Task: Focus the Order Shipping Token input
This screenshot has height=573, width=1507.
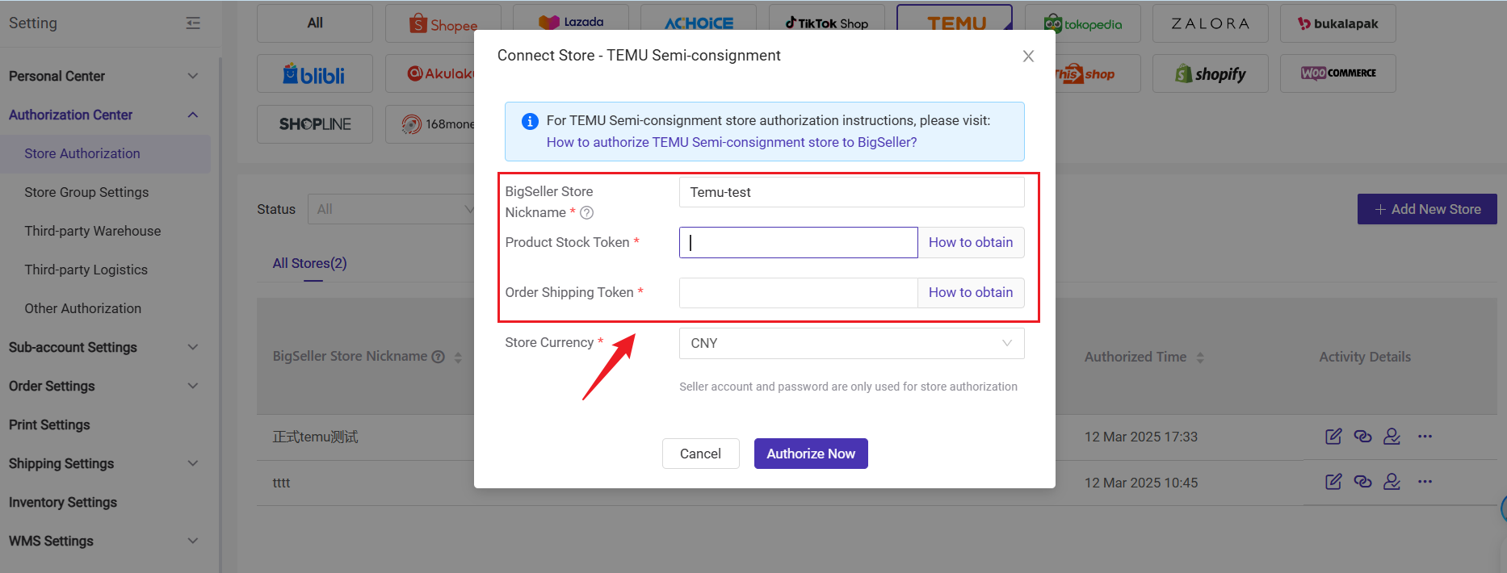Action: tap(799, 292)
